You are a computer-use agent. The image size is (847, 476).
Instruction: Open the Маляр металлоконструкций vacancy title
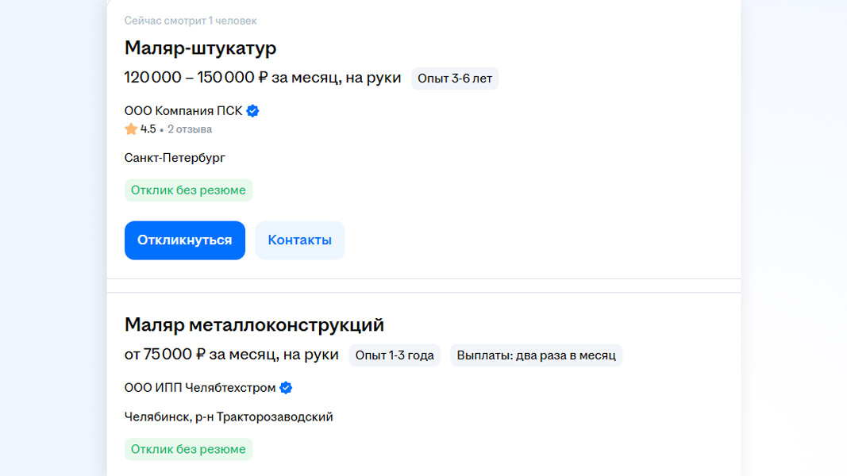coord(254,324)
